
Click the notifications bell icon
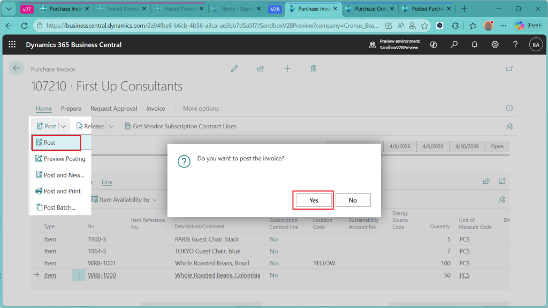pyautogui.click(x=474, y=45)
